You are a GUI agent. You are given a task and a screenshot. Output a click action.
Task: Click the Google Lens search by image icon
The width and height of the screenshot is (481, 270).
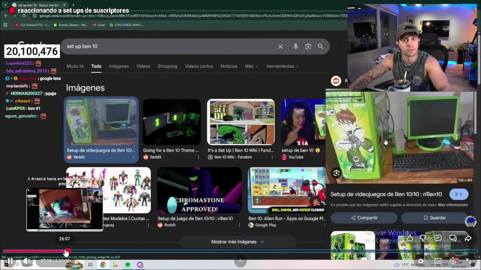point(308,46)
